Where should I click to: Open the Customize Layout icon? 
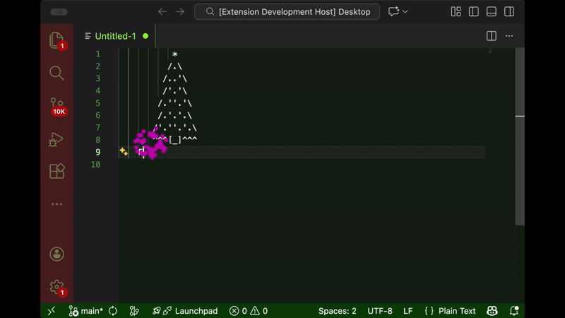(456, 12)
